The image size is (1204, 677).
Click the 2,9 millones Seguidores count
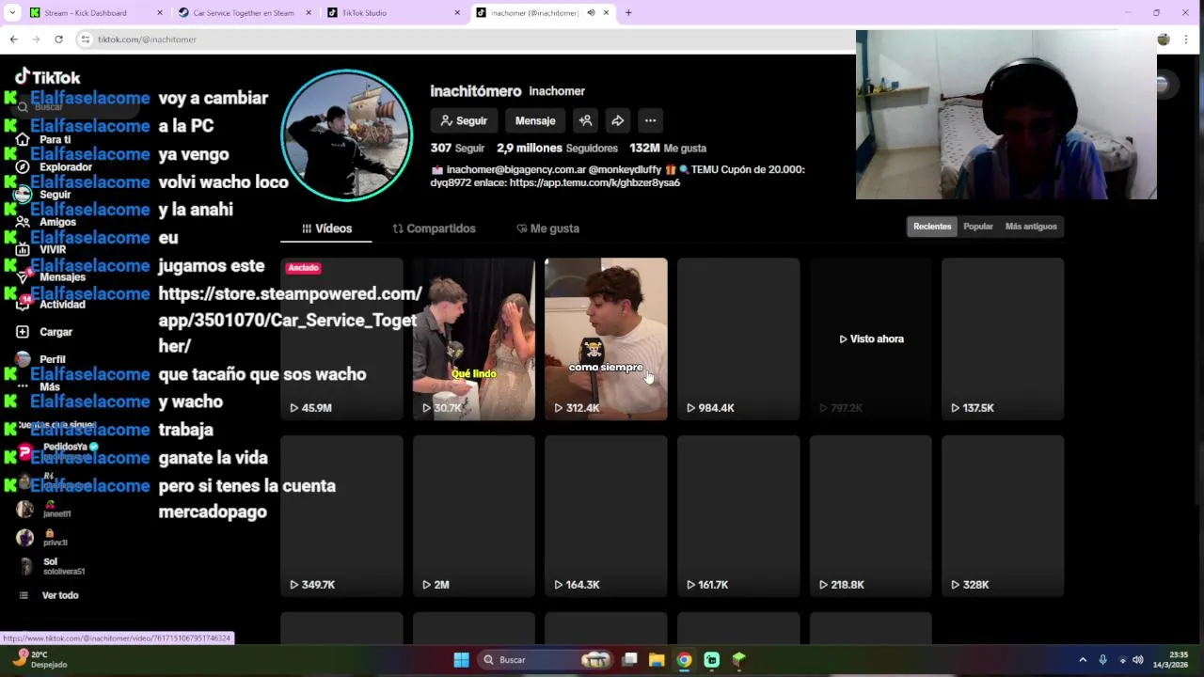click(557, 148)
